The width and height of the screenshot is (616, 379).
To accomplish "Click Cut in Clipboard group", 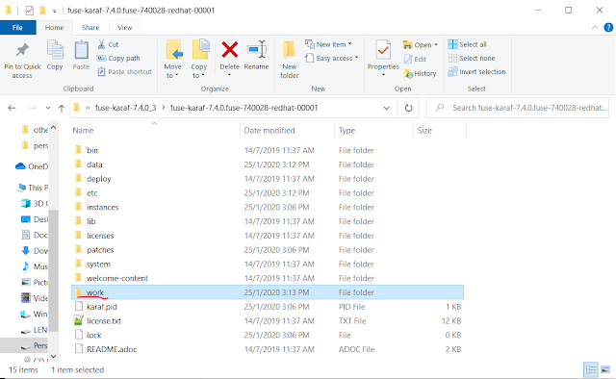I will tap(108, 44).
